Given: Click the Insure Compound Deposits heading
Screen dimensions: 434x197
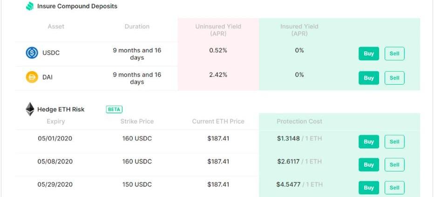Looking at the screenshot, I should [77, 6].
